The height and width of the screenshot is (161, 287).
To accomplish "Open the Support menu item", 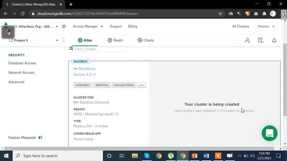I will click(x=116, y=26).
